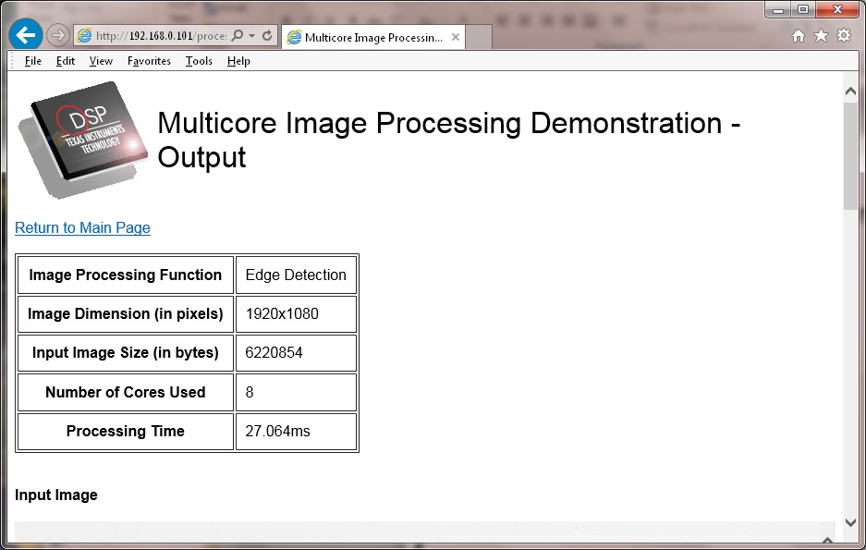This screenshot has width=866, height=550.
Task: Open the View menu
Action: (x=100, y=61)
